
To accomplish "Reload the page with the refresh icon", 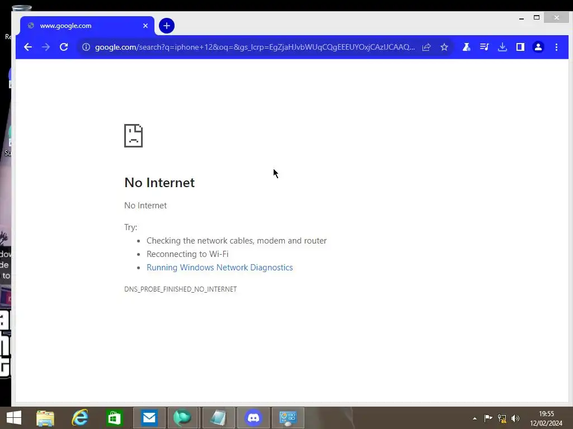I will (x=64, y=47).
